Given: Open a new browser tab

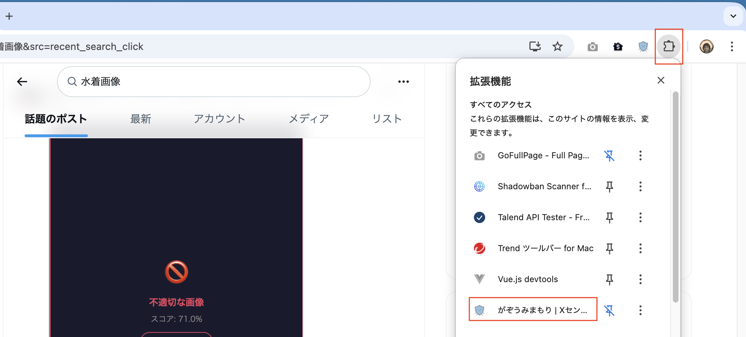Looking at the screenshot, I should point(9,16).
